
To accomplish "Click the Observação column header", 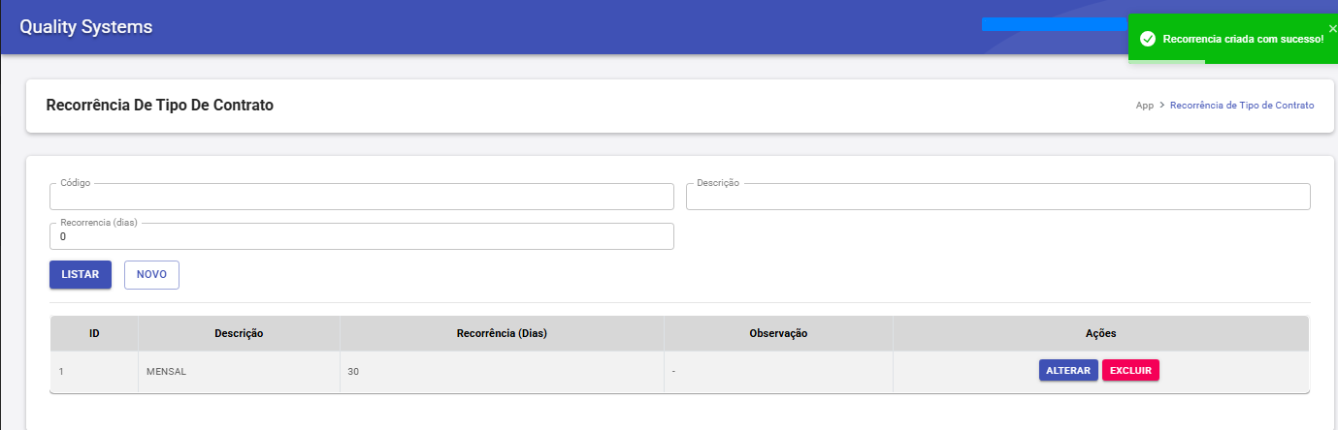I will [x=778, y=333].
